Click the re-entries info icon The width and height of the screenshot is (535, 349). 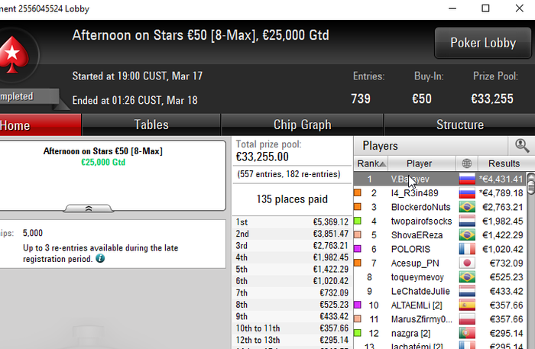[x=100, y=259]
